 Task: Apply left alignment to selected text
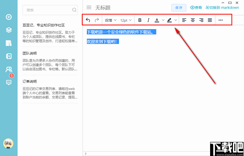(184, 20)
